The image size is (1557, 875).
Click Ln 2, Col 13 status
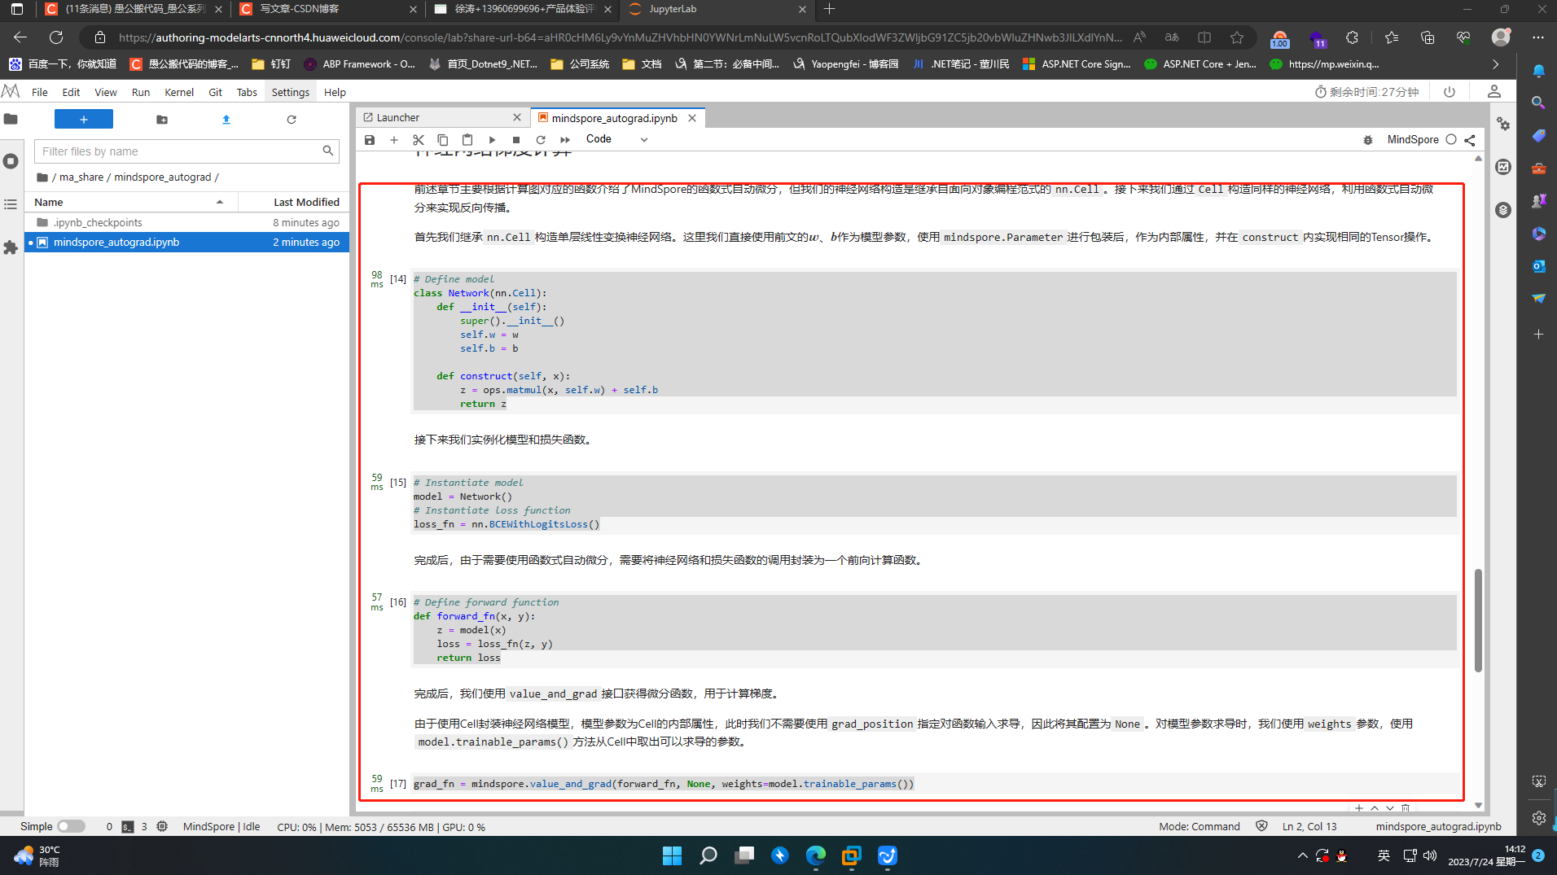coord(1309,826)
